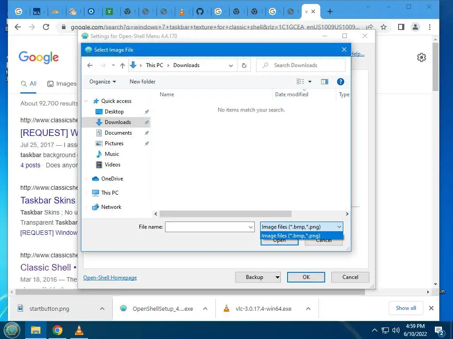Switch to the VLC cone tab
Image resolution: width=453 pixels, height=339 pixels.
pyautogui.click(x=182, y=11)
